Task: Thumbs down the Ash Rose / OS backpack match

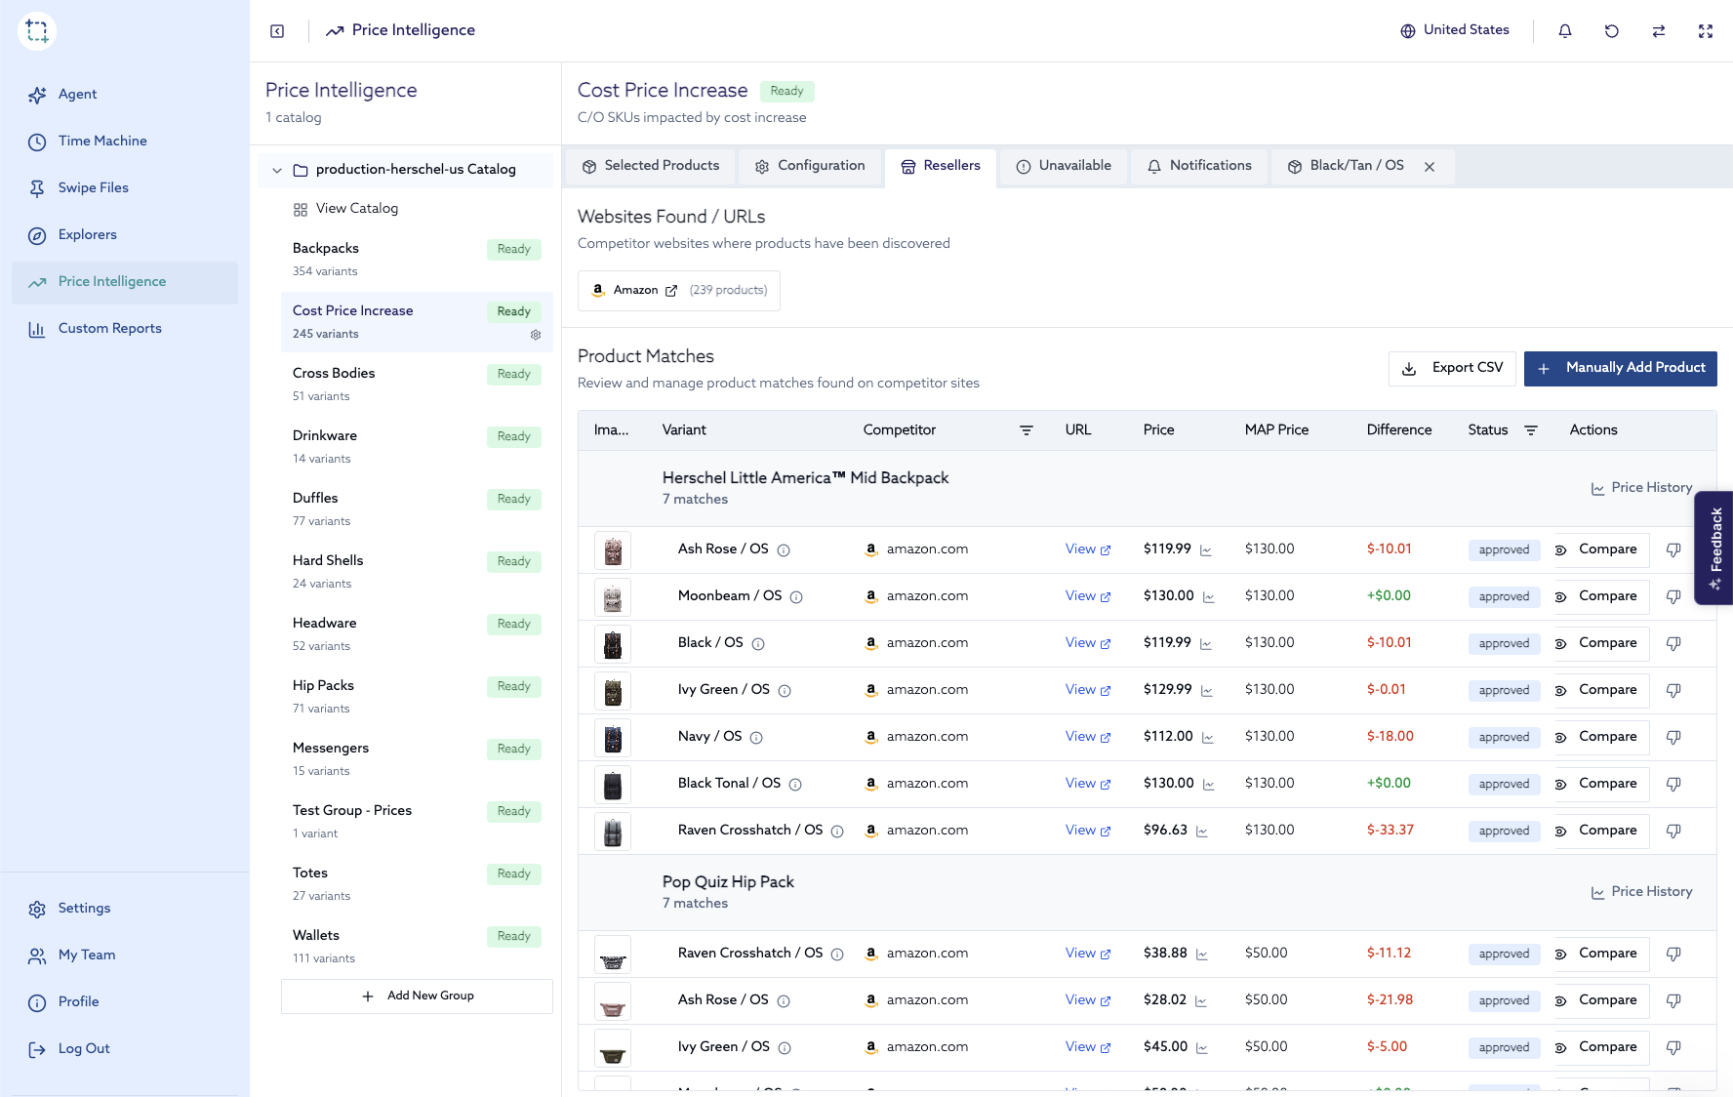Action: pos(1673,550)
